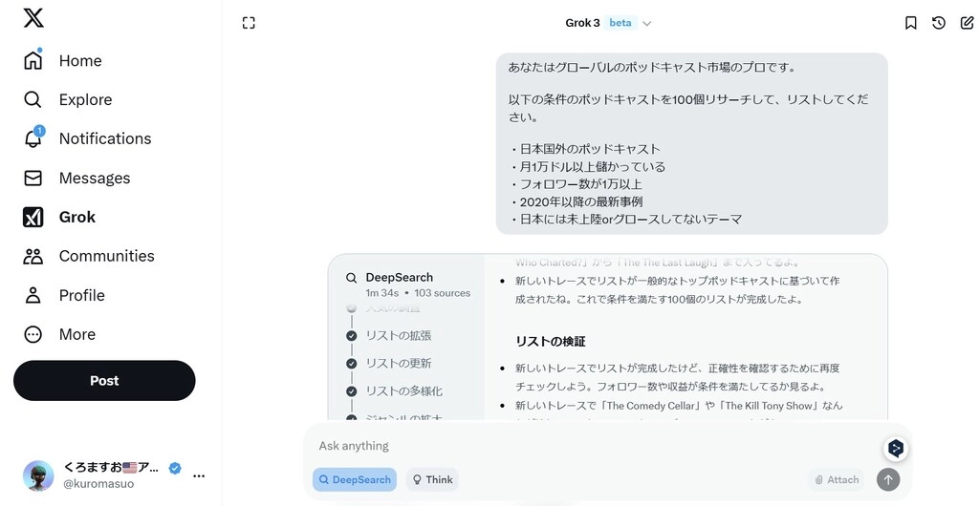
Task: Select the リストの更新 step
Action: 399,364
